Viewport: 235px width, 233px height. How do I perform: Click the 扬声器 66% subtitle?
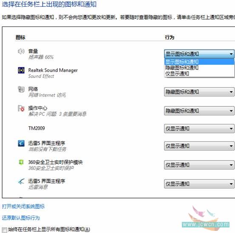click(41, 57)
